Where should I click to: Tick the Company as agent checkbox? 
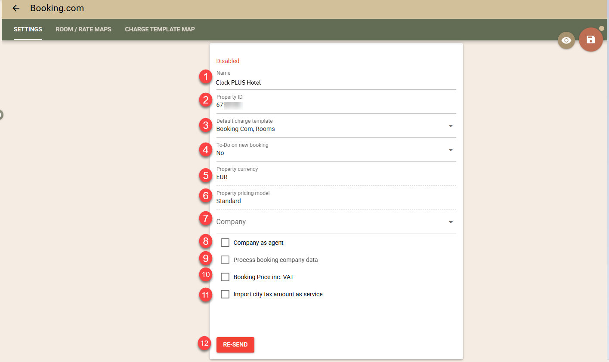(225, 243)
